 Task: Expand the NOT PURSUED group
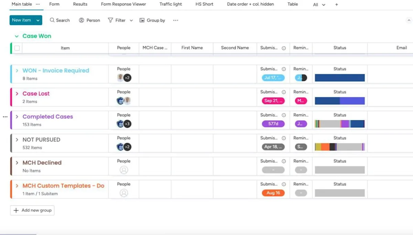[17, 140]
